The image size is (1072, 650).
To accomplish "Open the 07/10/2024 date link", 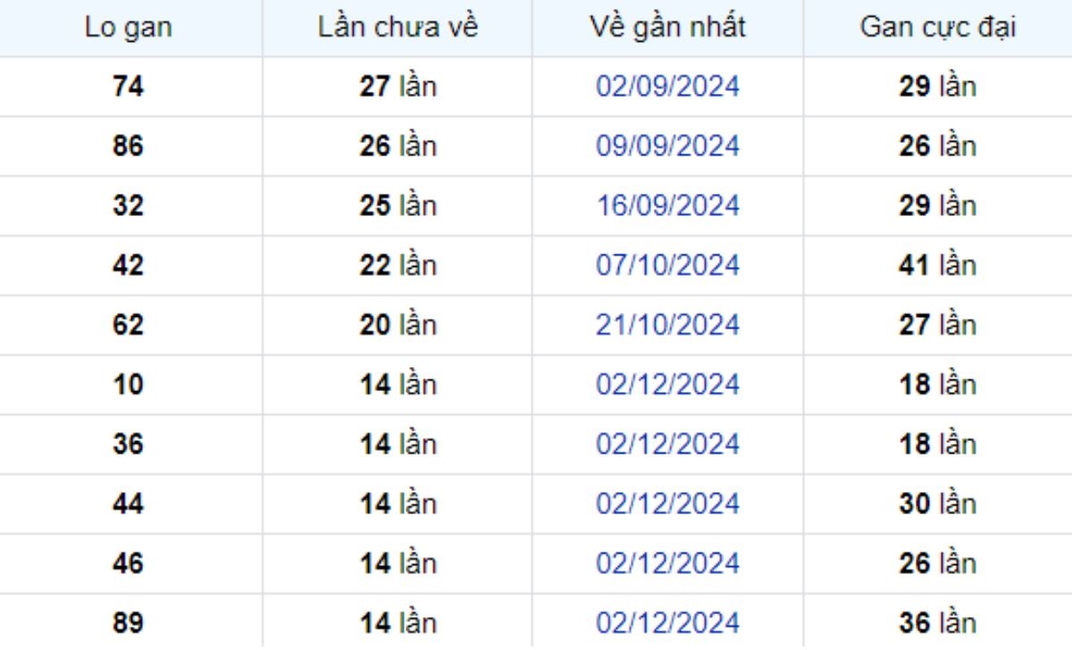I will click(x=667, y=265).
